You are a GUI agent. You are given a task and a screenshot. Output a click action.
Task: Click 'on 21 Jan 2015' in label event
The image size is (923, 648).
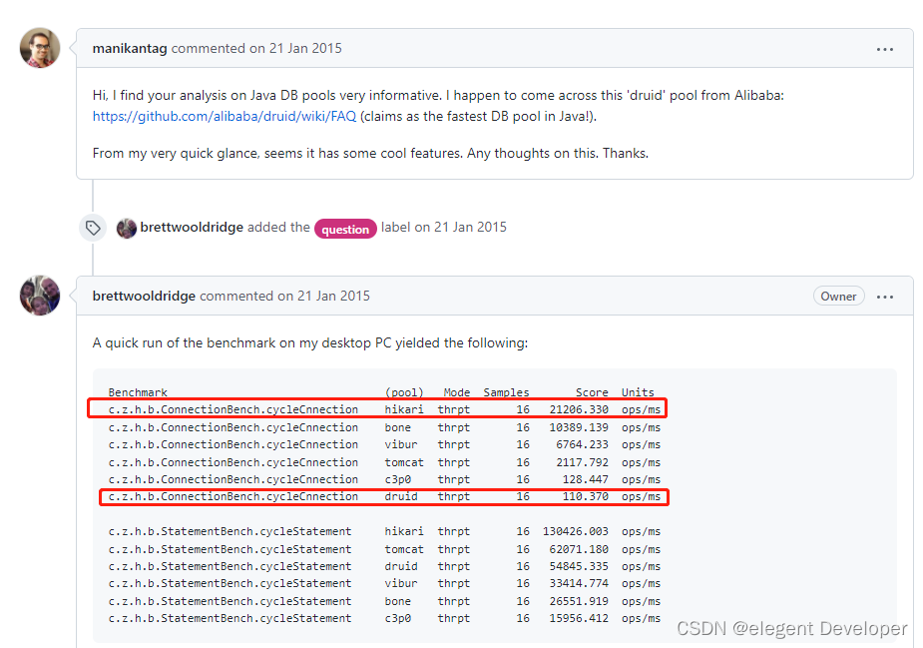(x=460, y=228)
